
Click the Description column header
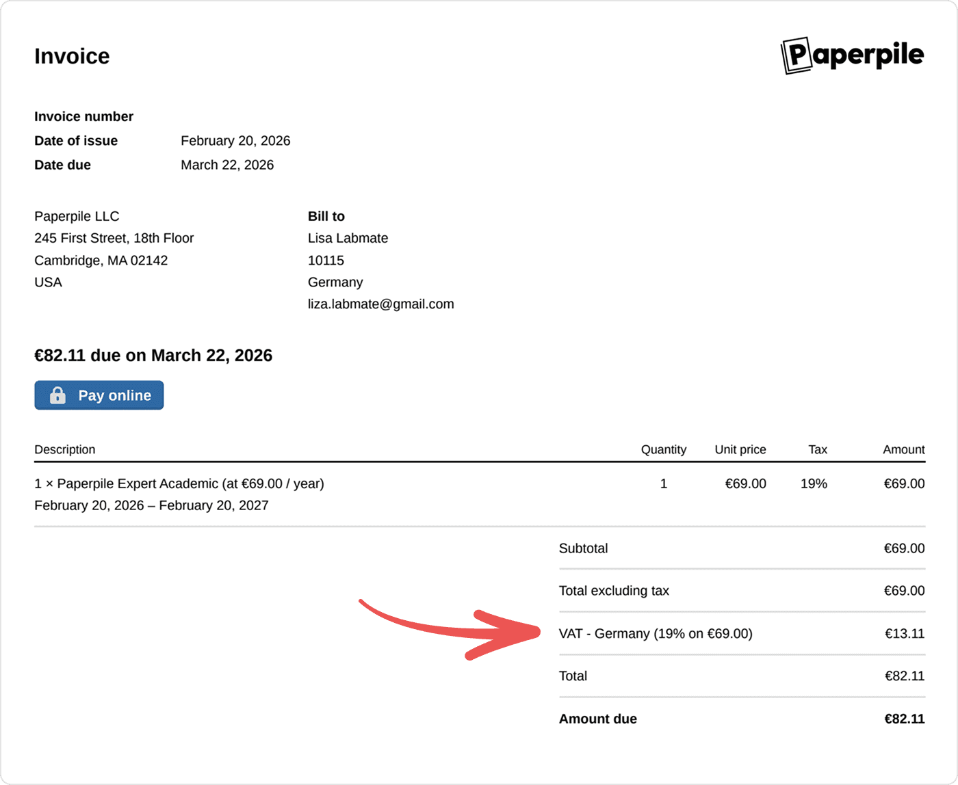click(65, 450)
